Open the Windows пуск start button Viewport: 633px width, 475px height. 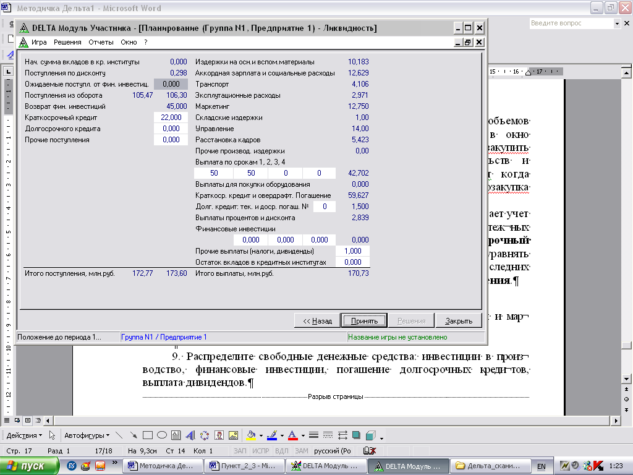28,466
